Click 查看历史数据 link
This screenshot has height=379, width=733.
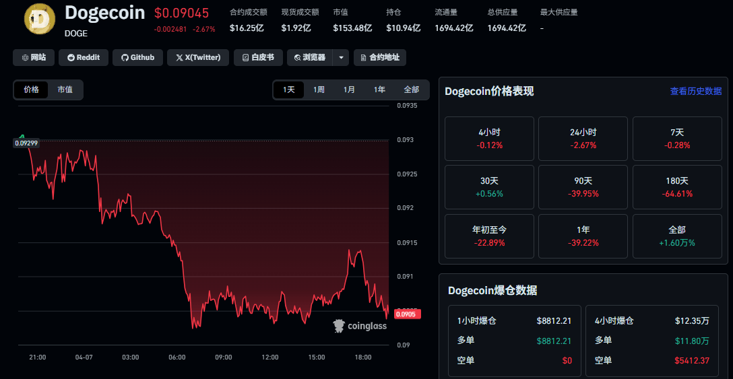point(695,91)
